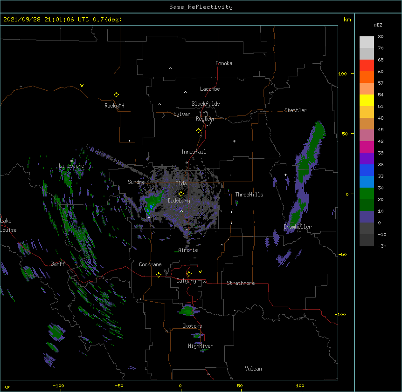The image size is (402, 392).
Task: Click the yellow diamond marker above RockyMH
Action: [x=117, y=95]
